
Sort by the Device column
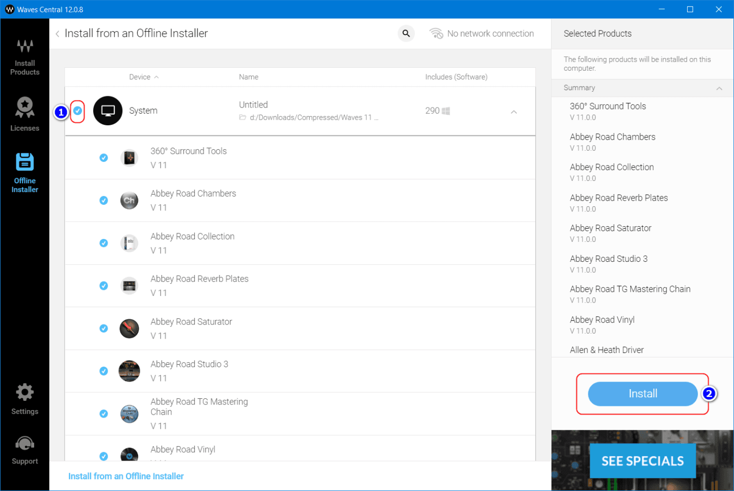144,77
